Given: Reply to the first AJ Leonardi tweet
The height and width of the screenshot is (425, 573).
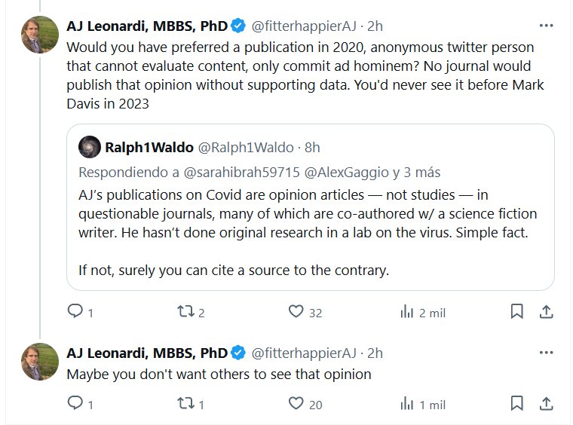Looking at the screenshot, I should tap(75, 311).
